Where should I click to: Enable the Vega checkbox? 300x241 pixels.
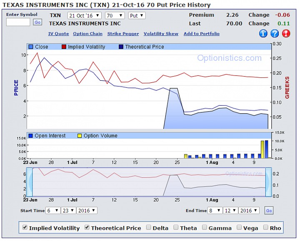tap(239, 227)
